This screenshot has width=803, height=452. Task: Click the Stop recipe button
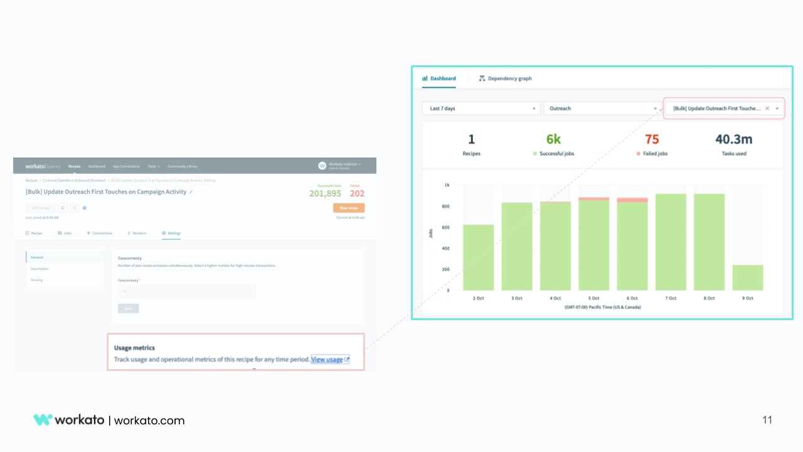pyautogui.click(x=349, y=208)
